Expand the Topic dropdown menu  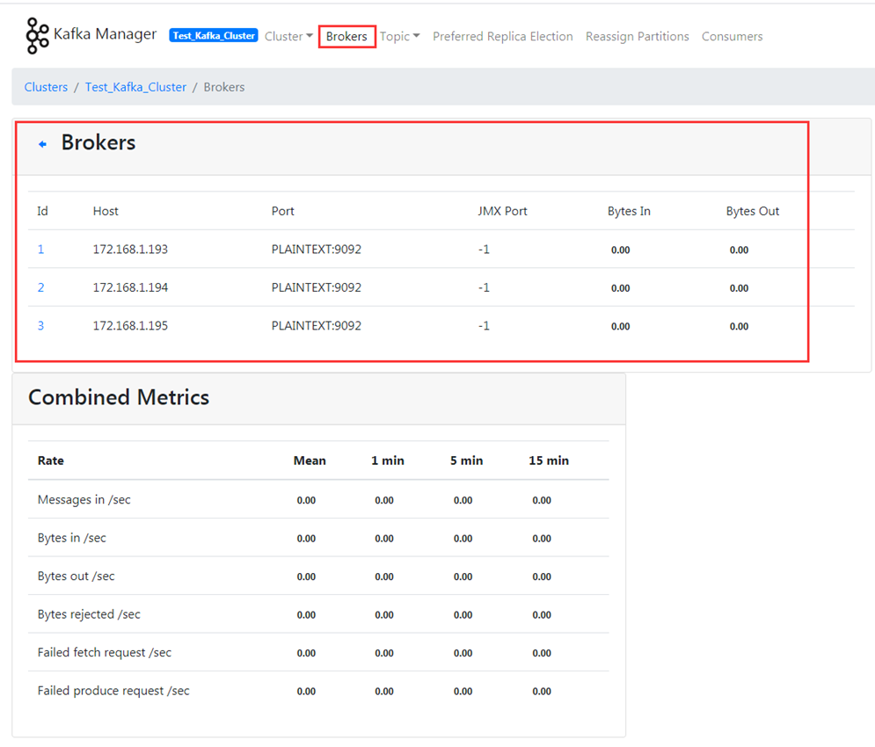(x=399, y=36)
